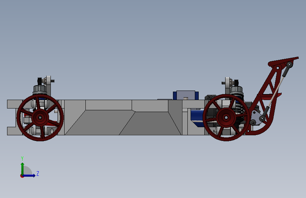This screenshot has width=306, height=198.
Task: Select the blue-gray box mounted on top of the chassis
Action: [186, 95]
